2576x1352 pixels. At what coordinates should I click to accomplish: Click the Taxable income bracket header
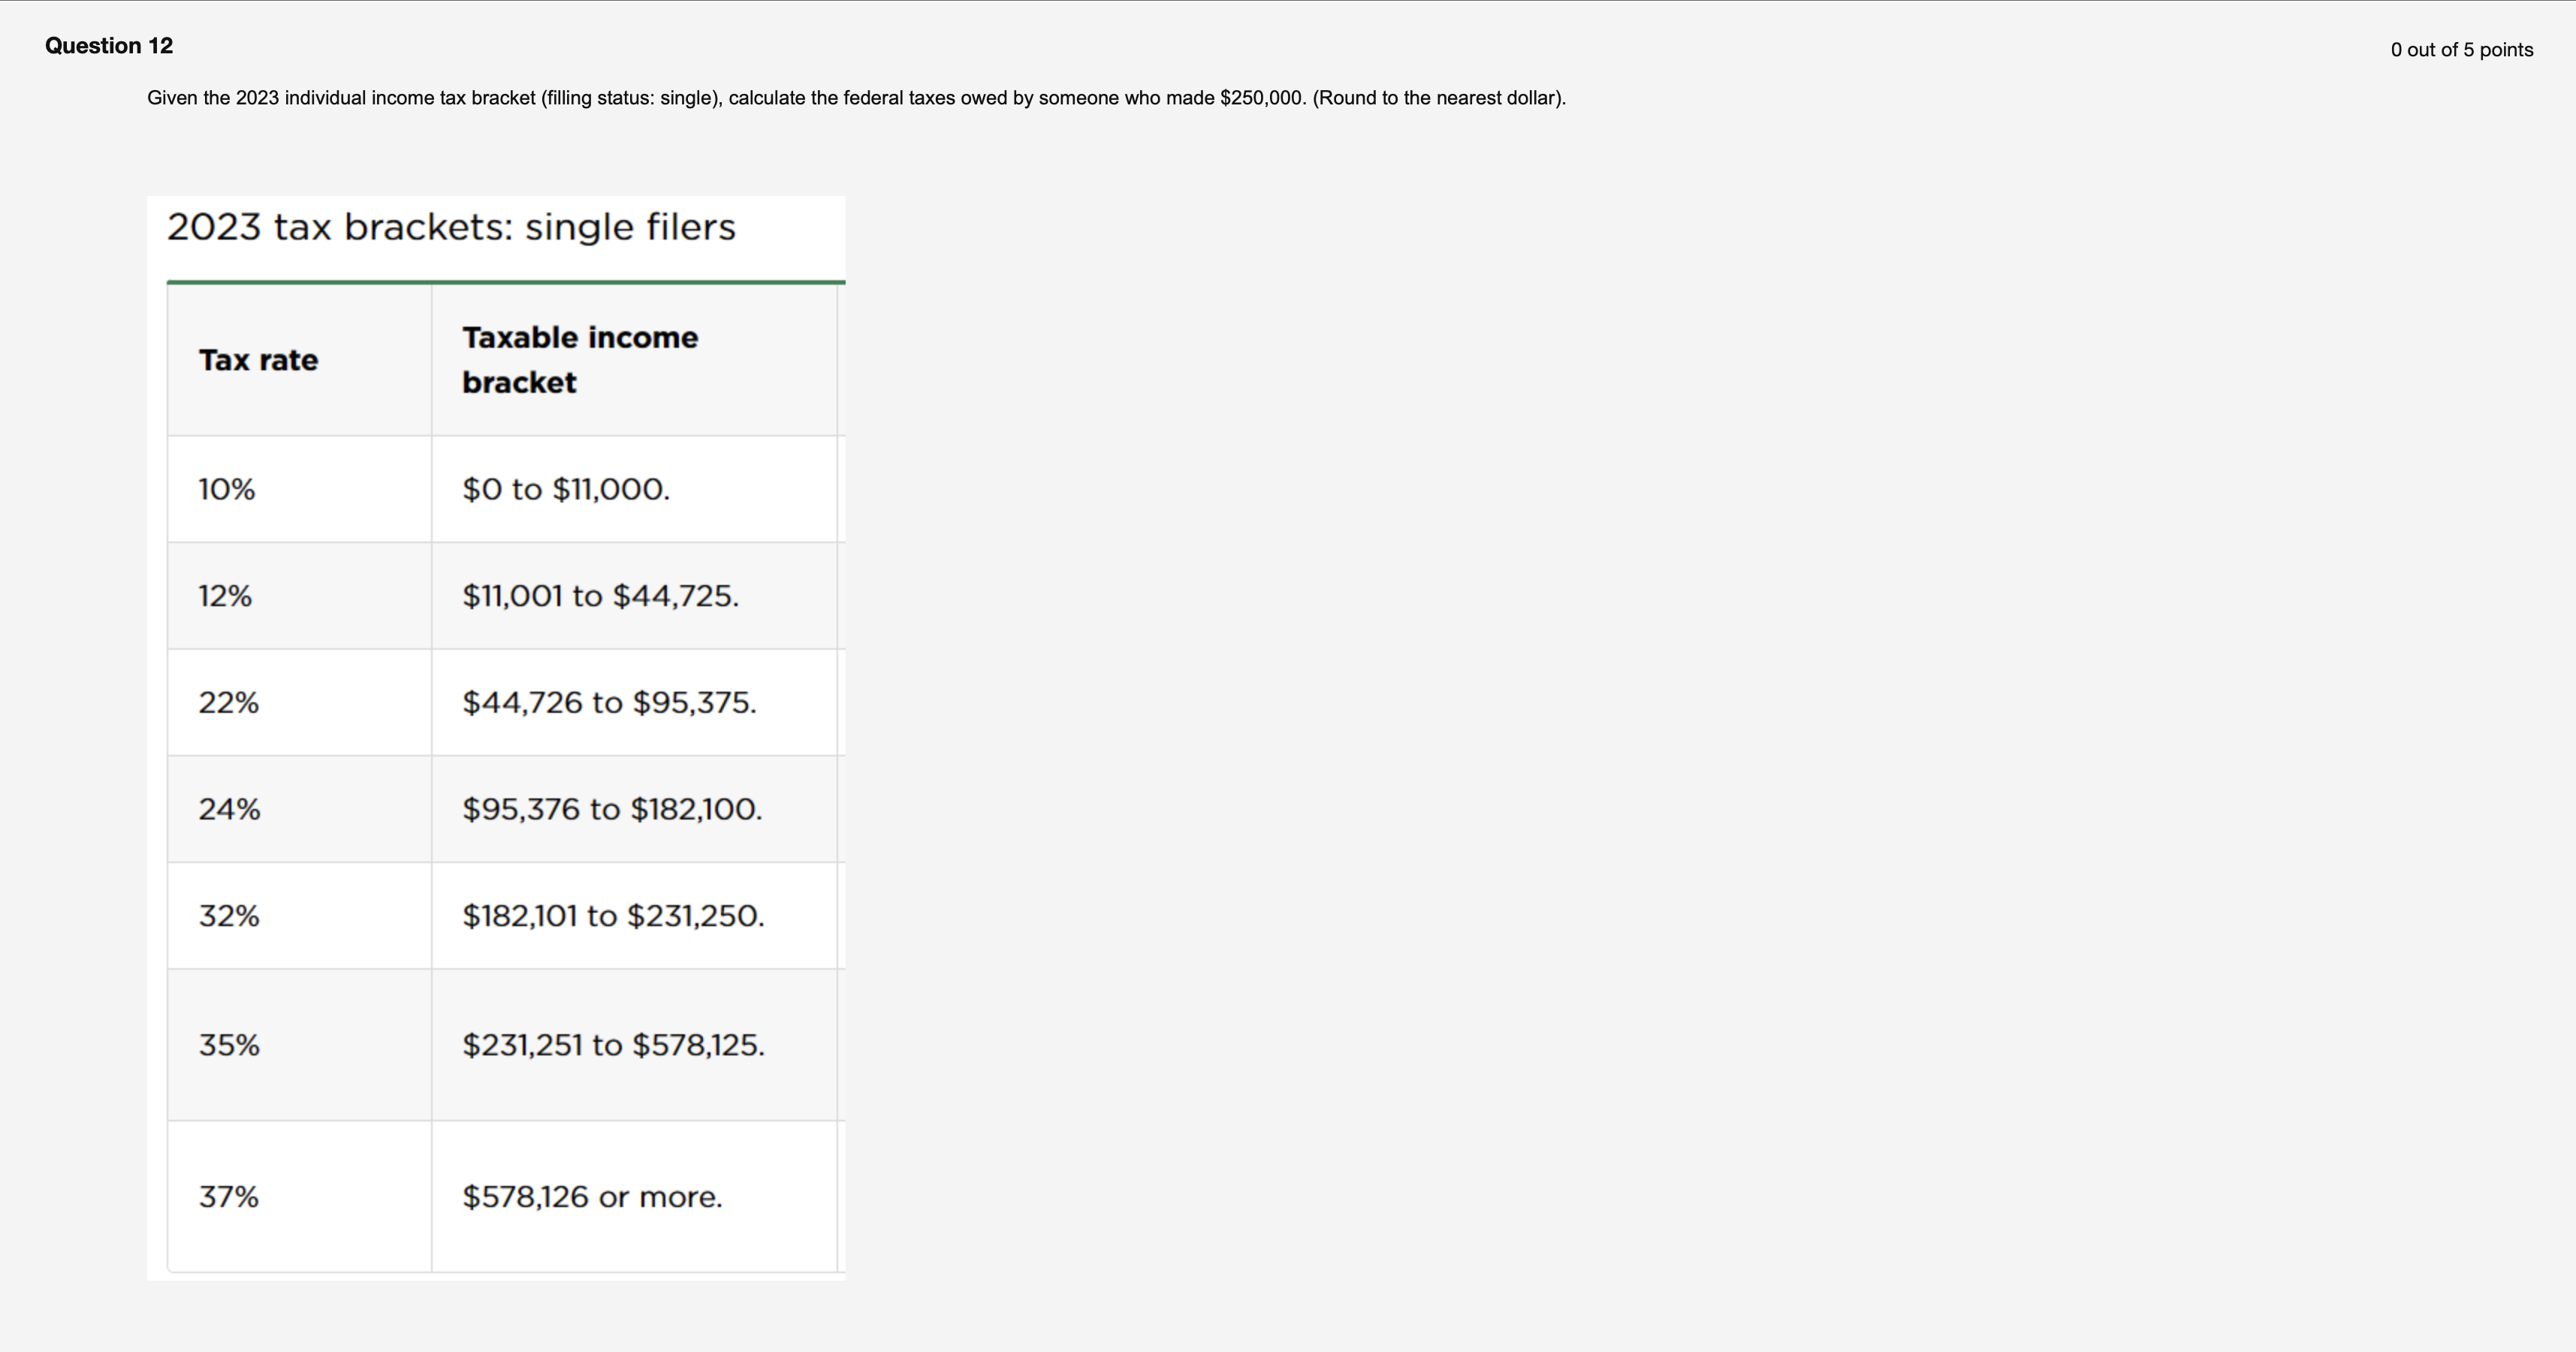click(x=580, y=360)
